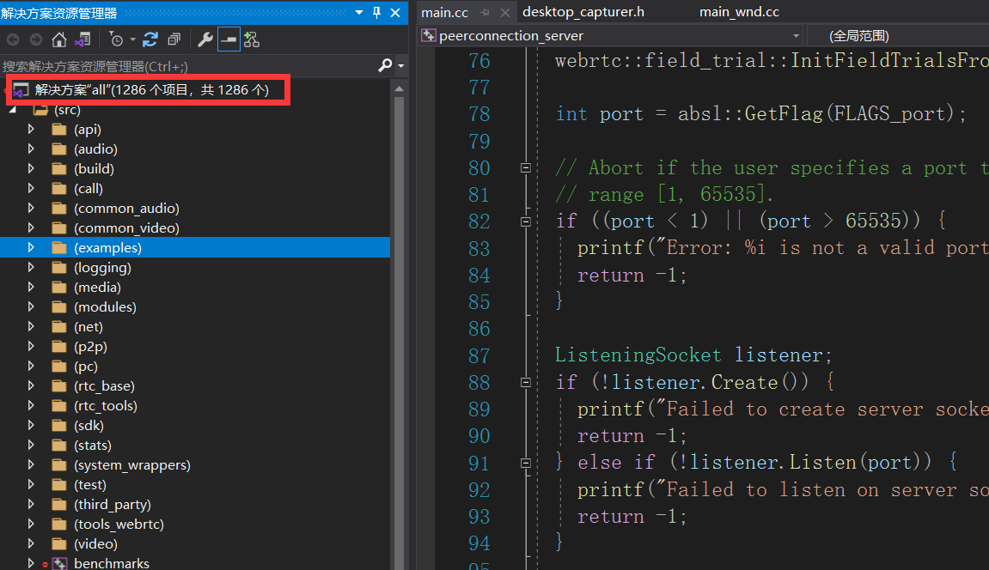Click the Forward navigation arrow in Solution Explorer

[x=36, y=39]
